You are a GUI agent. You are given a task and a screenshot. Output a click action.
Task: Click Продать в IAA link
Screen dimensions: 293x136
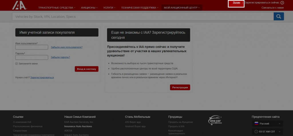[176, 126]
